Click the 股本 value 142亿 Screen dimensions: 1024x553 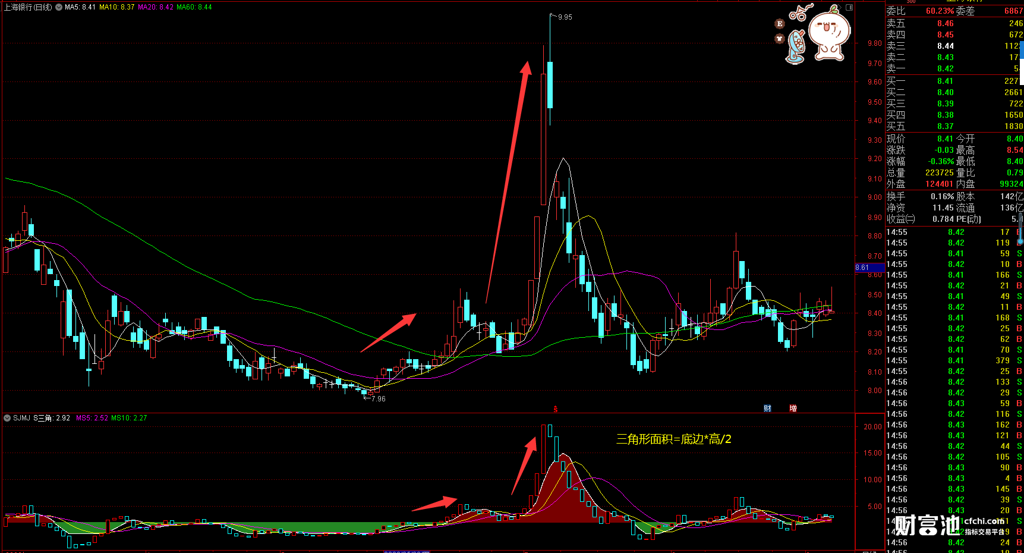1012,197
